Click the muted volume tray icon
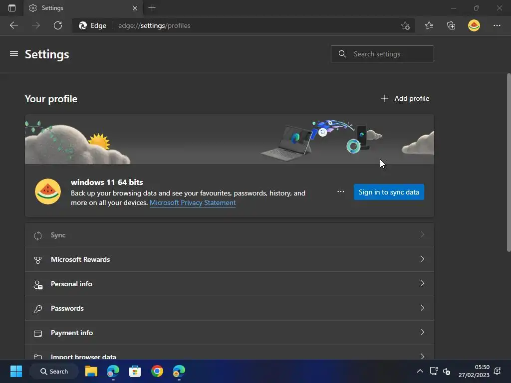The height and width of the screenshot is (383, 511). pyautogui.click(x=447, y=371)
